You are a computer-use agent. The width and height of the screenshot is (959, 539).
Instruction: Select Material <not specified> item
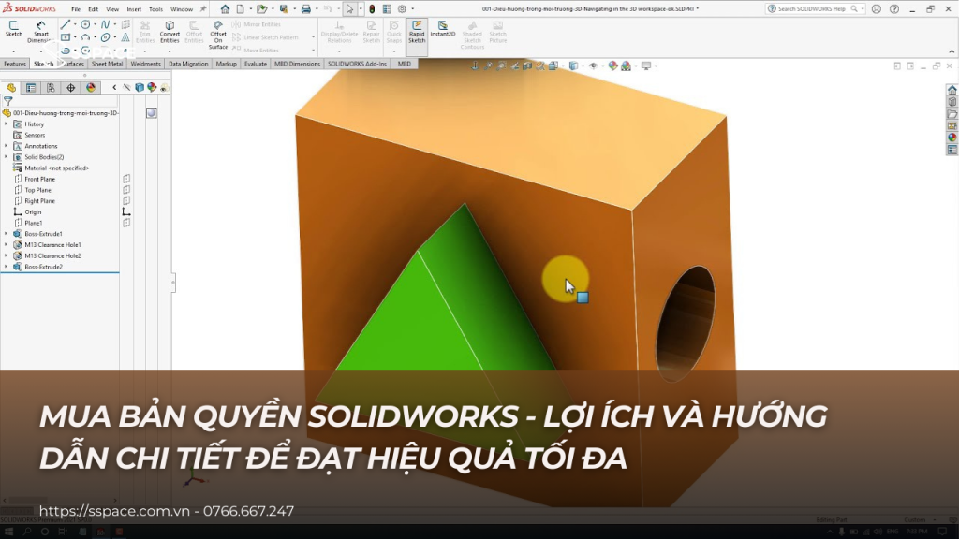point(57,168)
